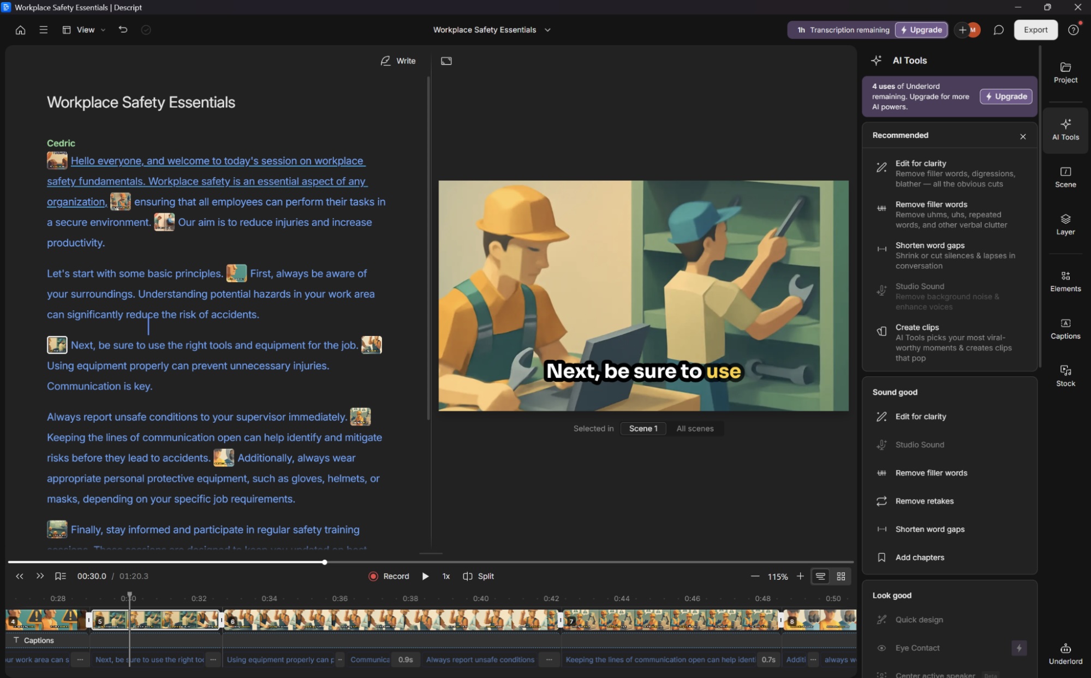Enable the Eye Contact feature

point(917,648)
